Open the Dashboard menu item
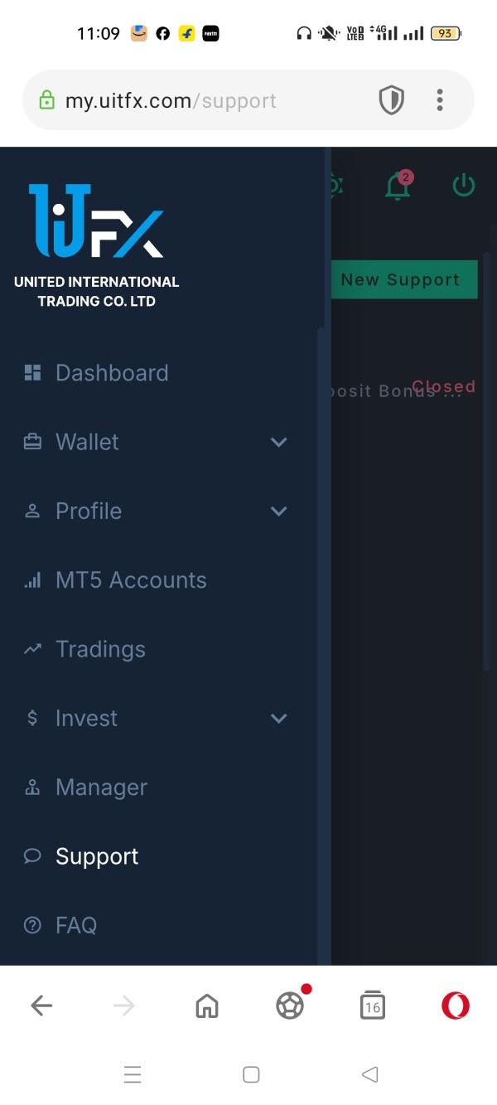Image resolution: width=497 pixels, height=1105 pixels. [112, 373]
